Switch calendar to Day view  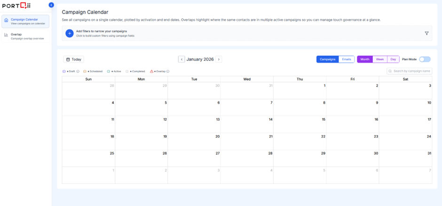[393, 60]
